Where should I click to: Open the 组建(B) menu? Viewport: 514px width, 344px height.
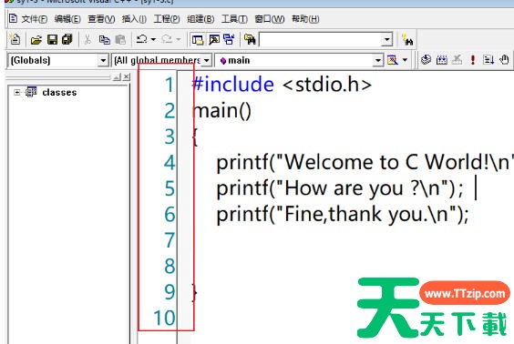pyautogui.click(x=200, y=19)
